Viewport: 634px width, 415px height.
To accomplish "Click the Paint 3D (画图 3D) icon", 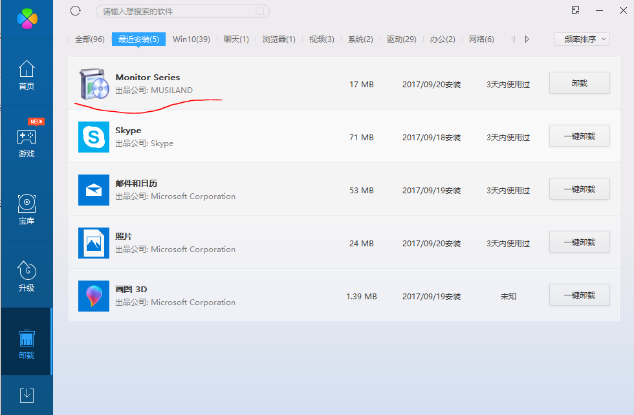I will pyautogui.click(x=94, y=296).
